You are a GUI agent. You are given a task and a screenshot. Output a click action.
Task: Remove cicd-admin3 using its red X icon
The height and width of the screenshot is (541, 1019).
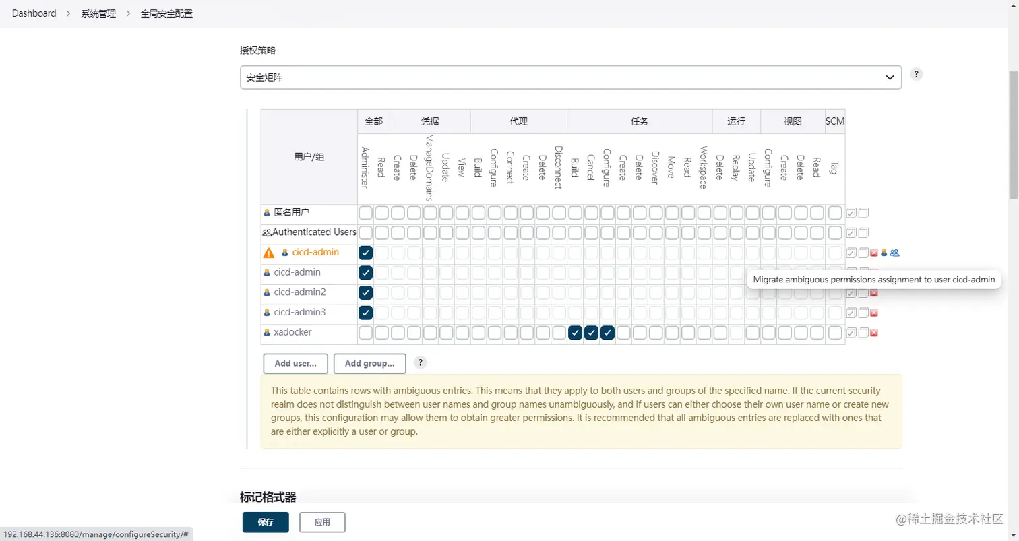874,312
